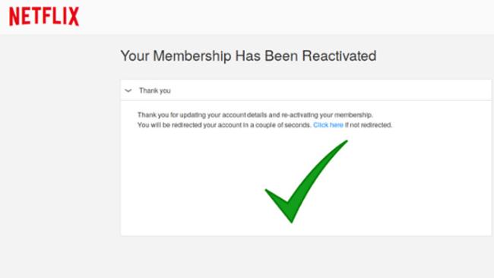Click the word 'Your' starting the page heading
The width and height of the screenshot is (494, 278).
135,56
